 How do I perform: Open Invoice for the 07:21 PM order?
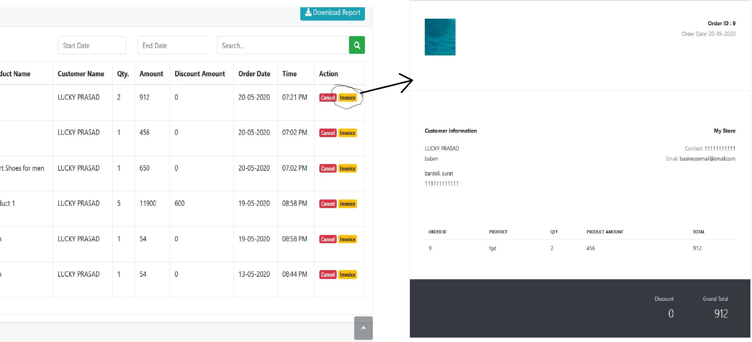coord(347,98)
